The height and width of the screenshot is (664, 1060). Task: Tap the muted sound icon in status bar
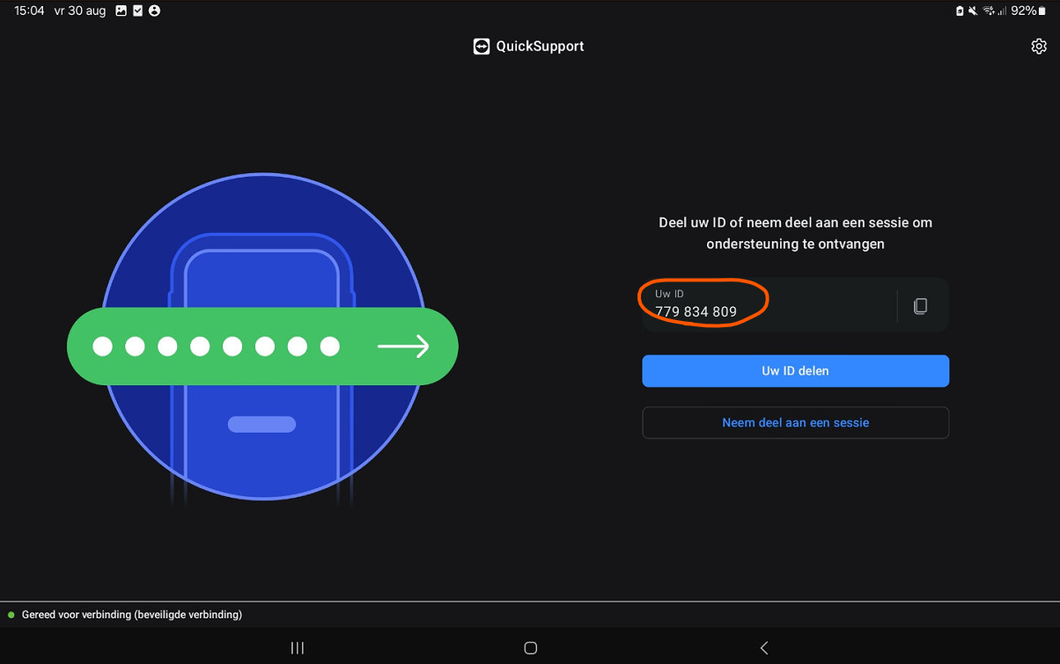click(x=973, y=11)
